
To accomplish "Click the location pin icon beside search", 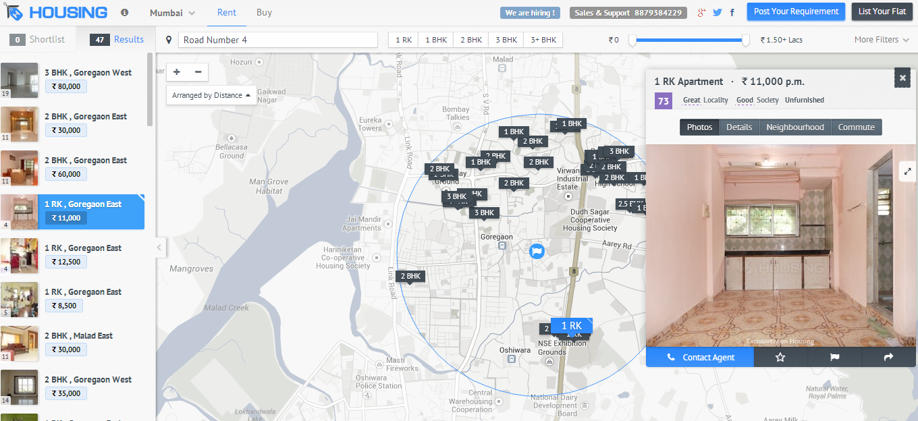I will [x=169, y=40].
